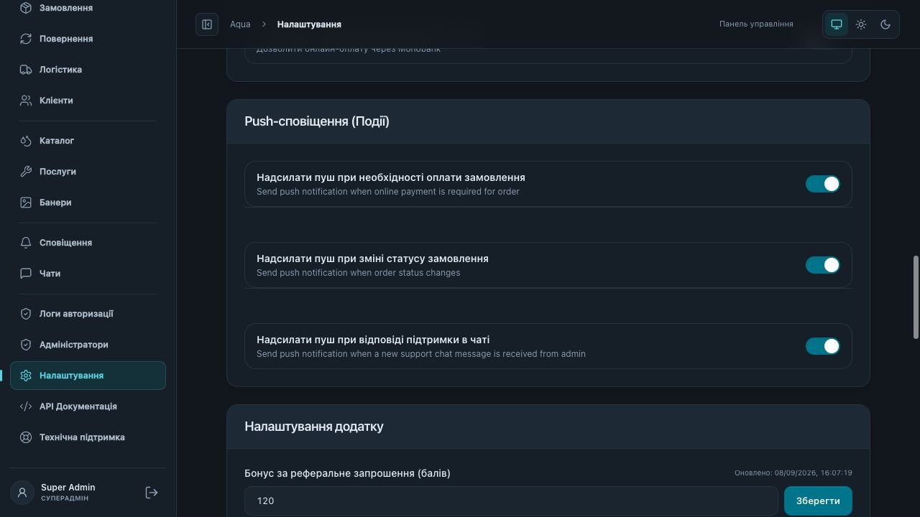The image size is (920, 517).
Task: Click the Push-сповіщення (Події) heading
Action: pos(317,121)
